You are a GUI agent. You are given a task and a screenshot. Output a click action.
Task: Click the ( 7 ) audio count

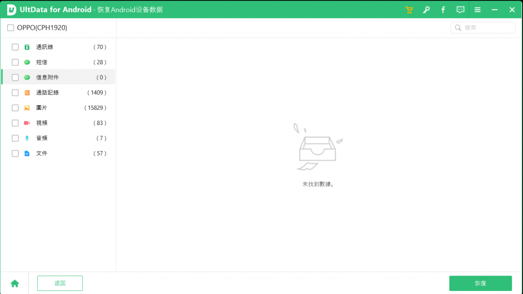102,138
